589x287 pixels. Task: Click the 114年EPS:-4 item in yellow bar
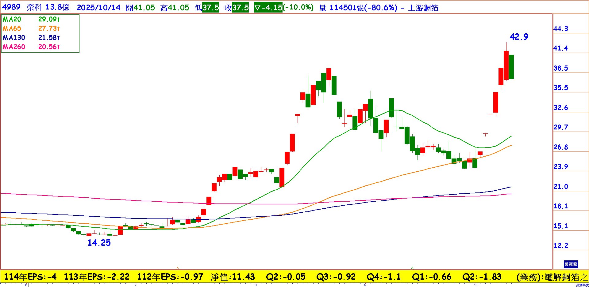coord(30,277)
